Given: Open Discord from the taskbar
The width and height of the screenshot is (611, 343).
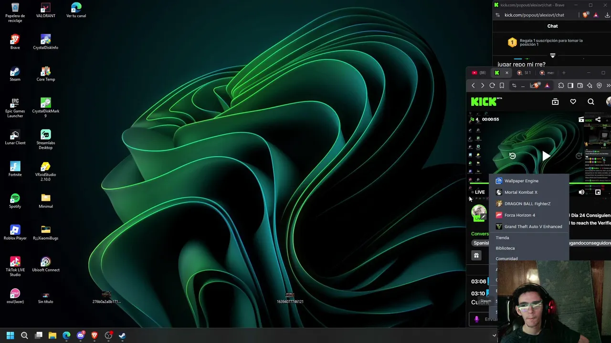Looking at the screenshot, I should point(80,335).
